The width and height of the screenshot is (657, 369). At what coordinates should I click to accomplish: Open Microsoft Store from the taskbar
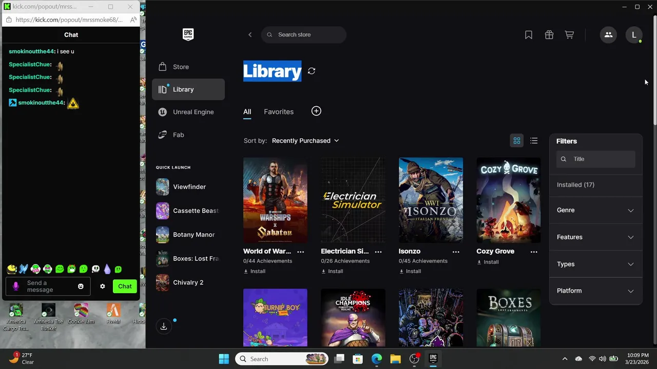coord(358,359)
